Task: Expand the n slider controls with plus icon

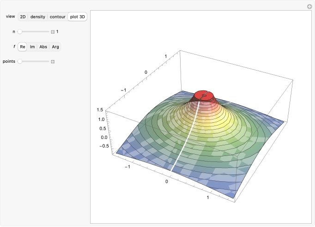Action: 53,32
